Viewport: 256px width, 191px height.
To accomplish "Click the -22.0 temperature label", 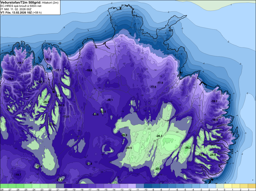I will coord(58,96).
